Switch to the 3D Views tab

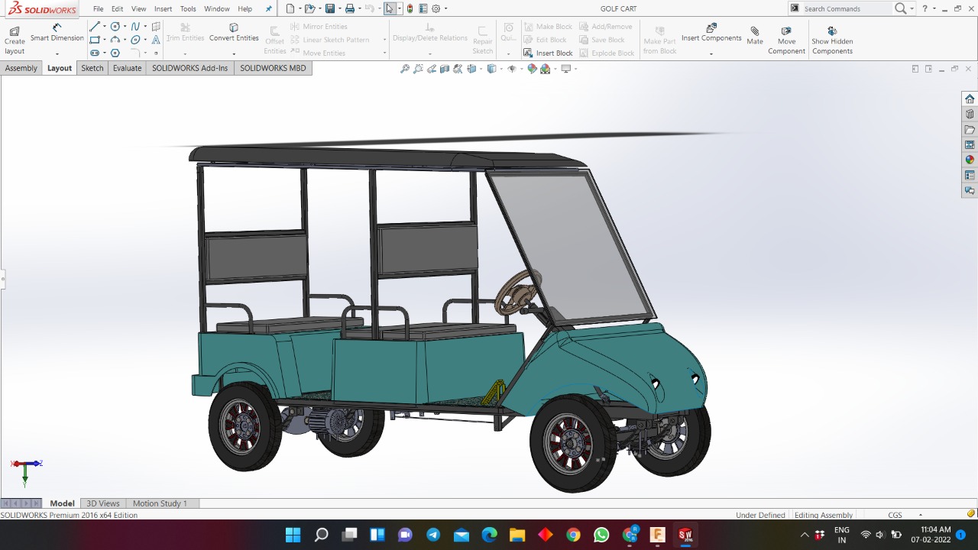[103, 503]
